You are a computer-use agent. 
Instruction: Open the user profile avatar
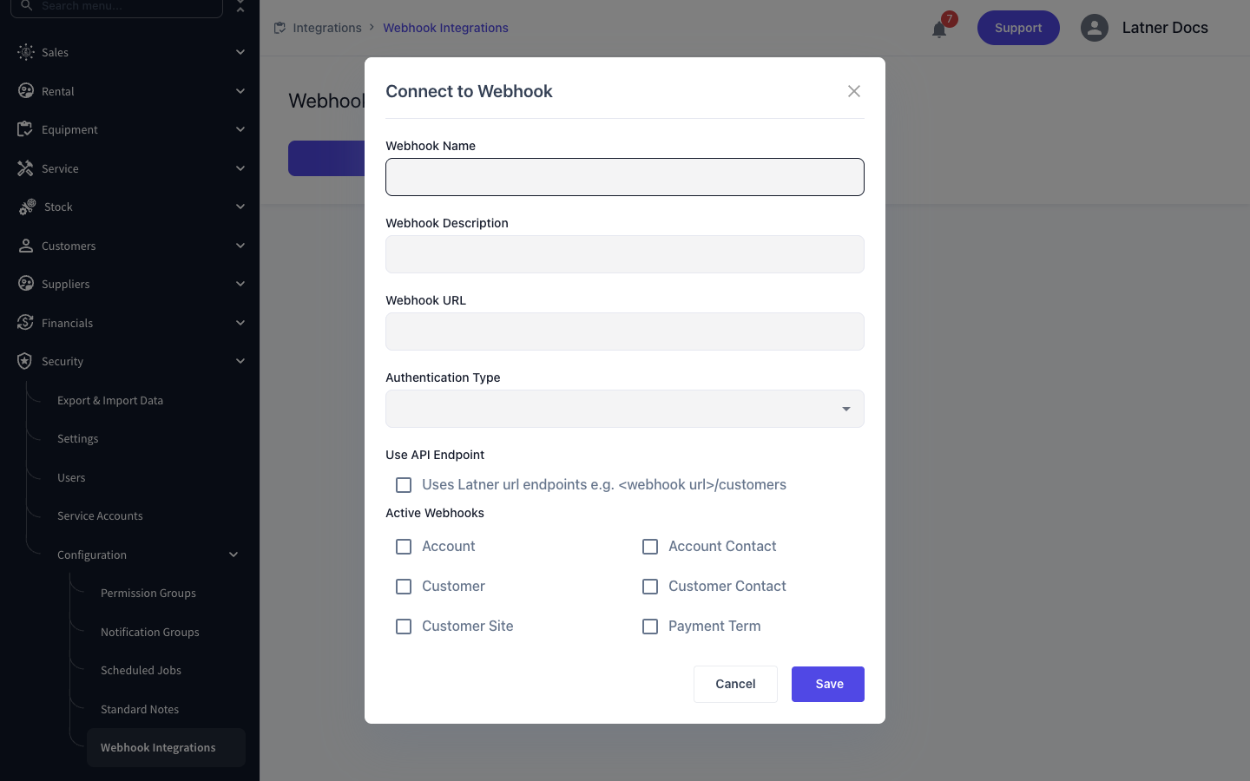coord(1095,28)
